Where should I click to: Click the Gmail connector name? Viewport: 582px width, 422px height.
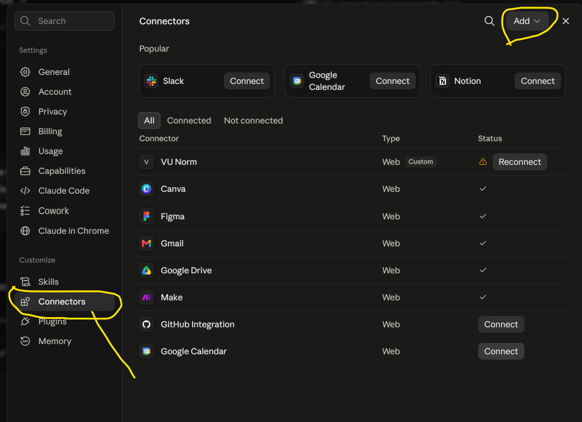coord(172,243)
